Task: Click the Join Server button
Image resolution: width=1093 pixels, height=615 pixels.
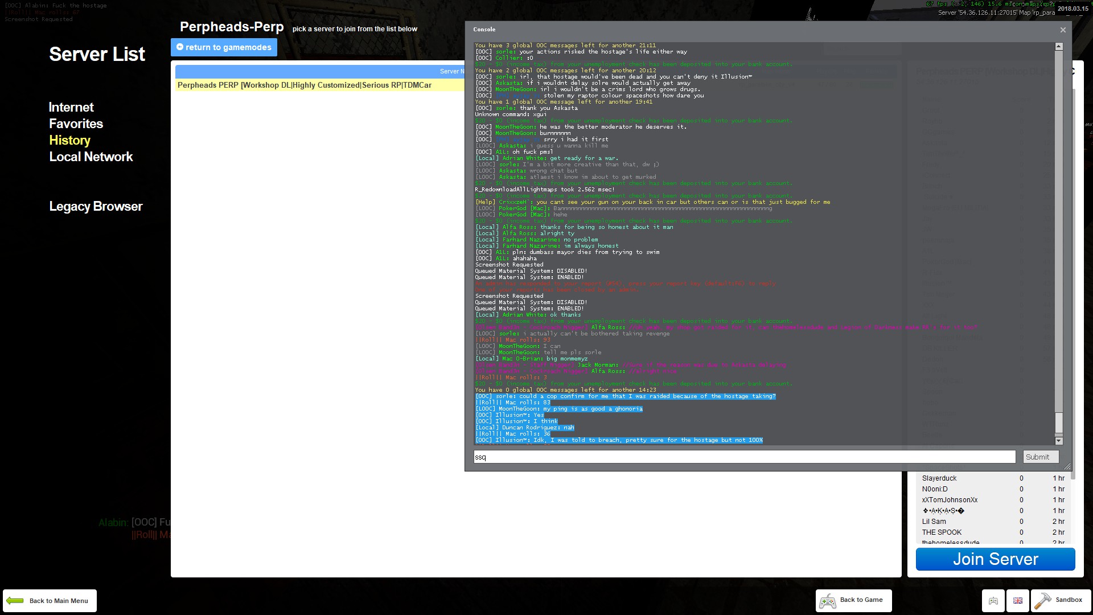Action: coord(995,559)
